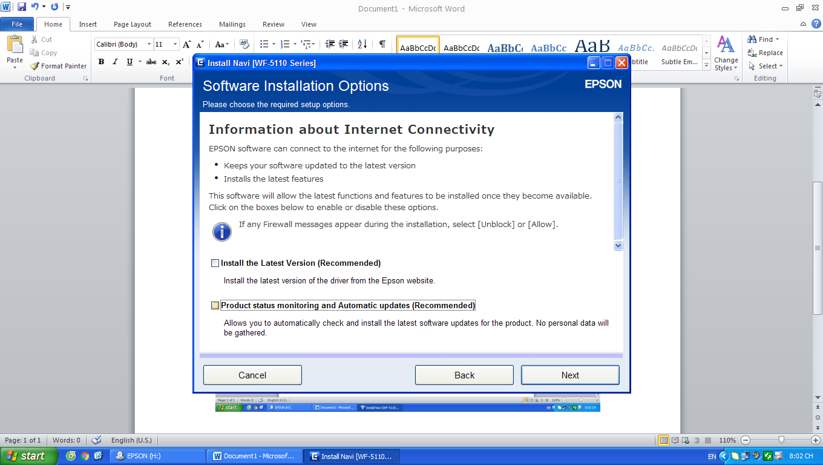
Task: Expand the font size dropdown
Action: click(x=175, y=44)
